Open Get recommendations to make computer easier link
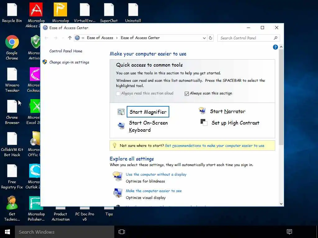 point(215,146)
